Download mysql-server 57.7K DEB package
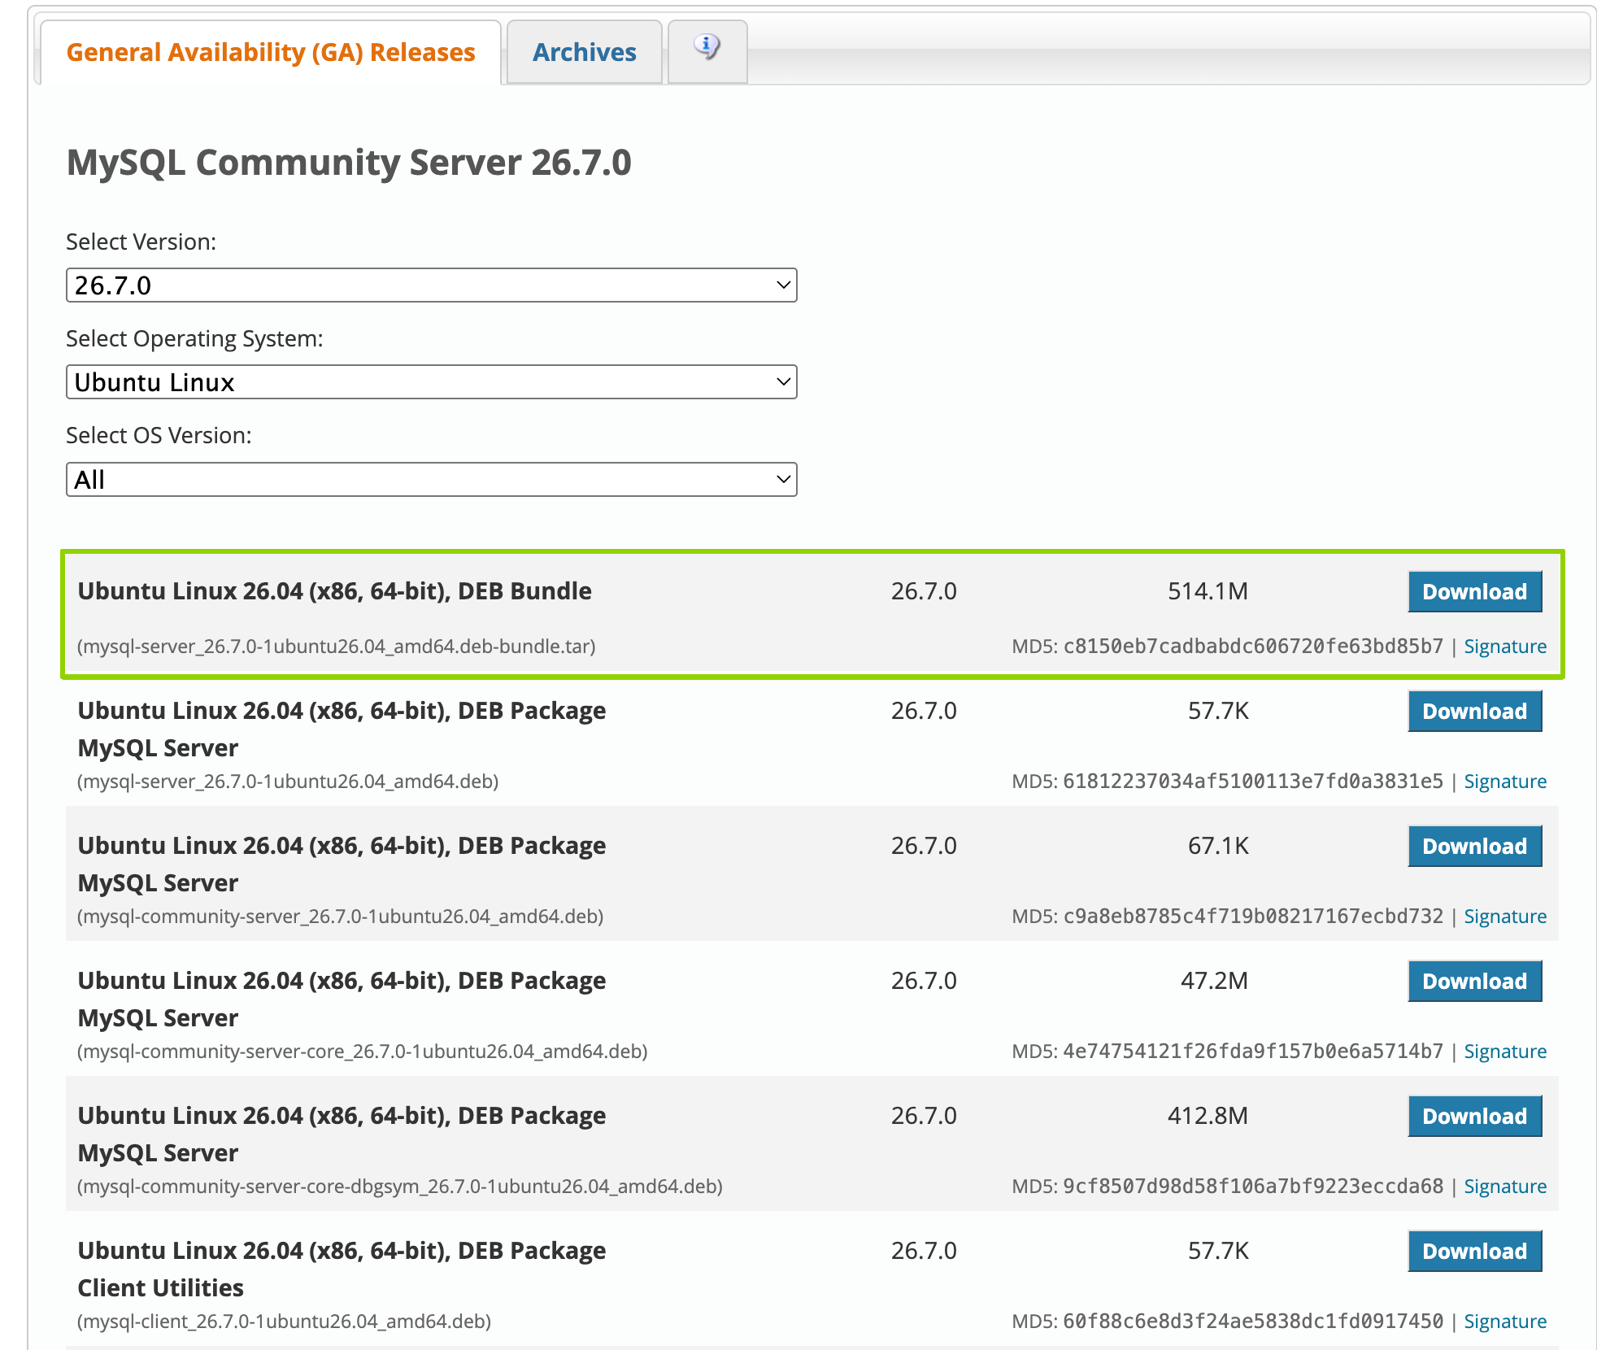The image size is (1597, 1350). point(1475,711)
